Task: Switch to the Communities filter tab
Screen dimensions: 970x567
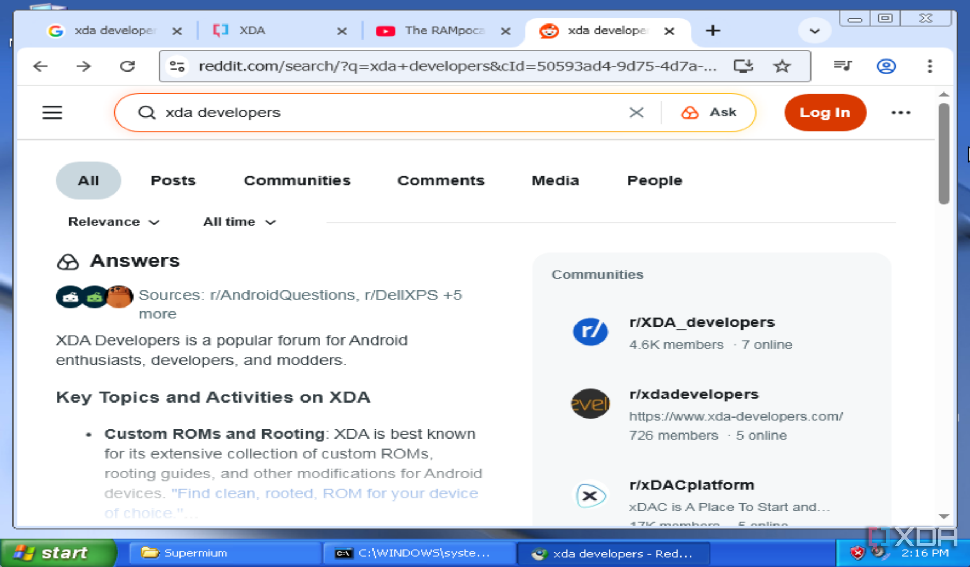Action: [297, 180]
